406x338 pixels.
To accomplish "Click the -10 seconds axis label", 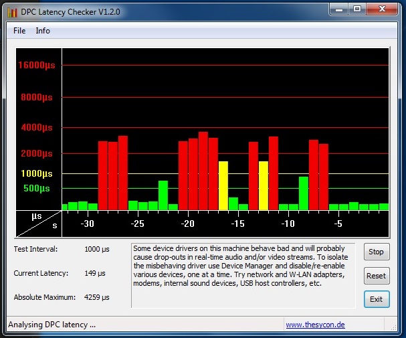I will [x=288, y=224].
